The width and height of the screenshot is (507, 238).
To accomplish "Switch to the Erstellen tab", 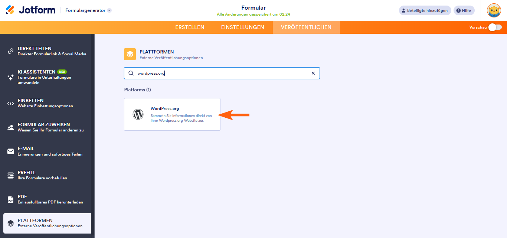I will (190, 27).
